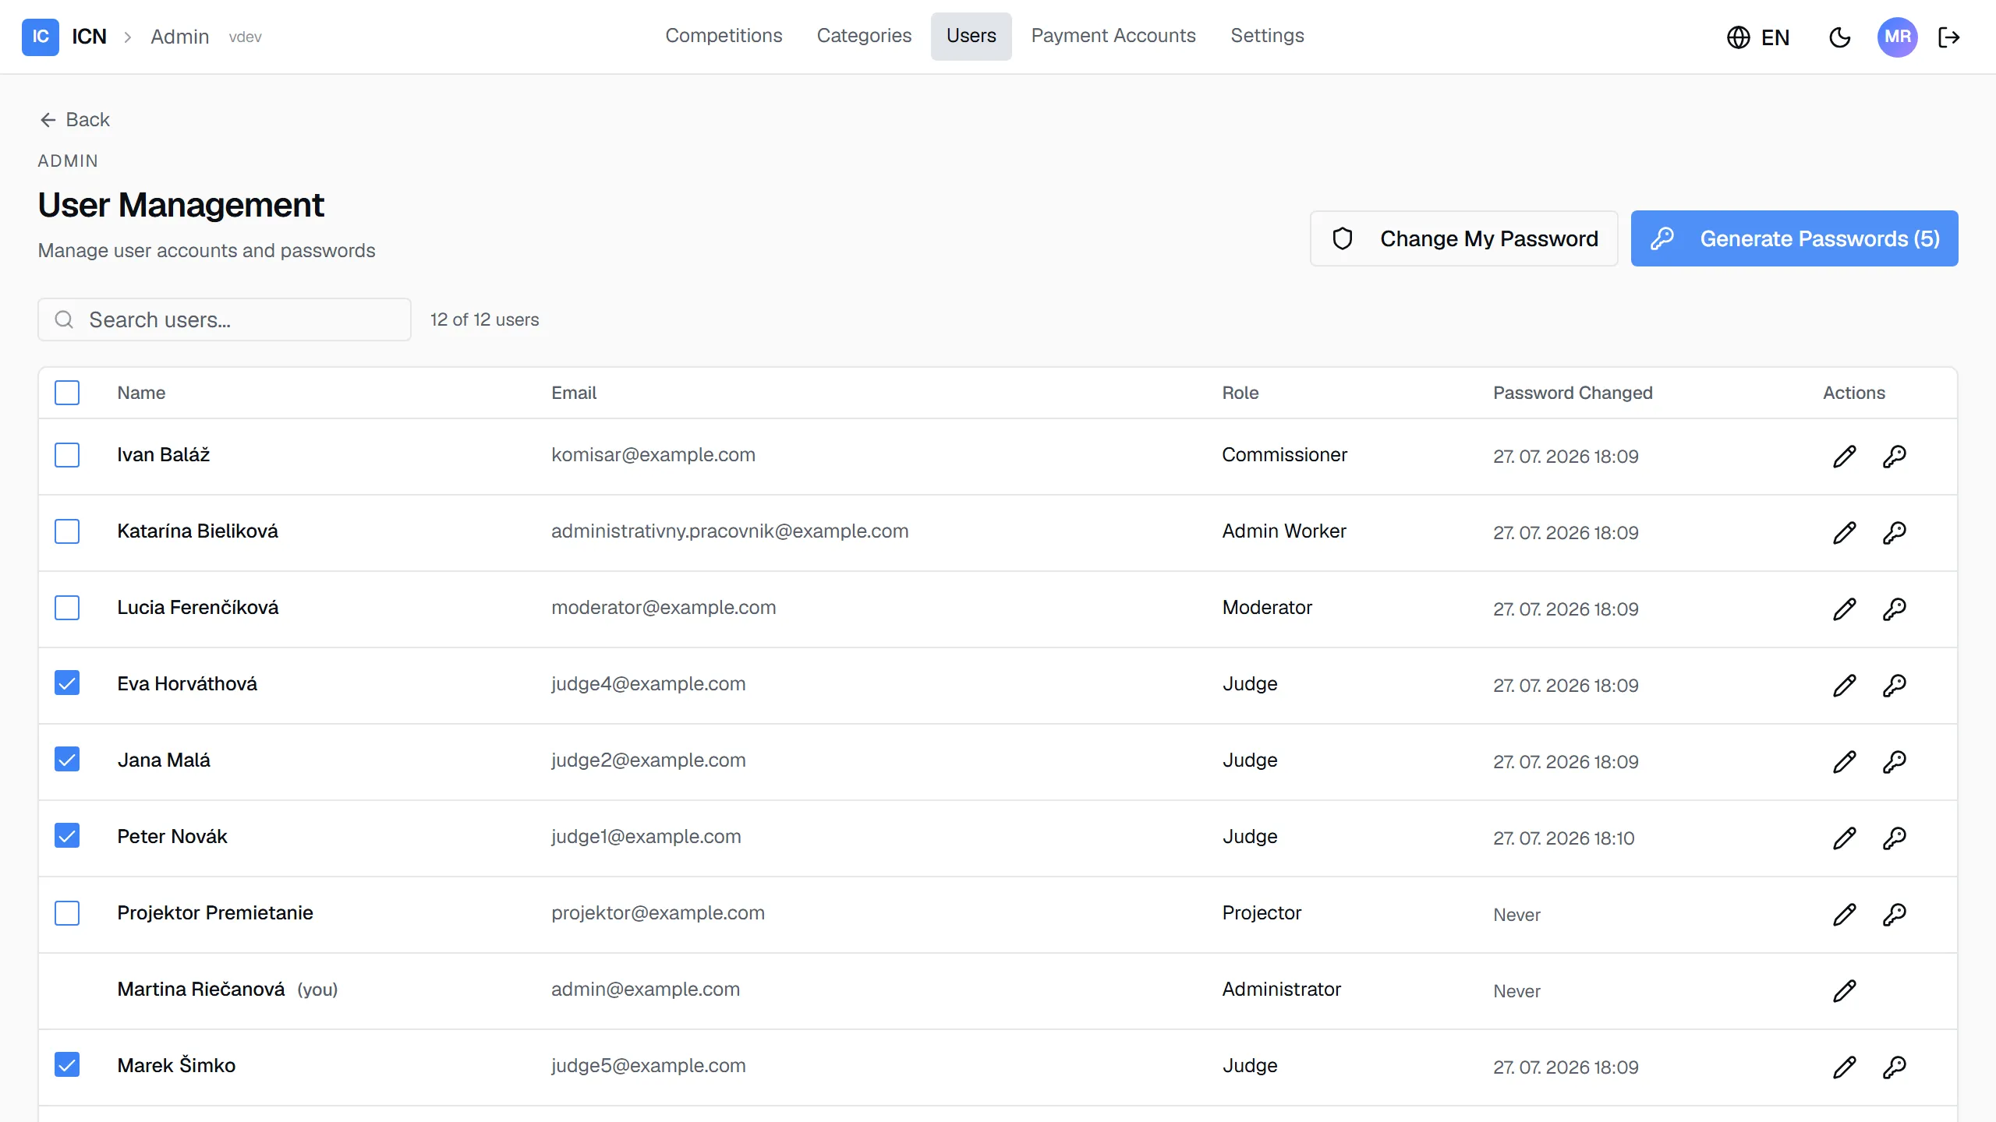Click administrativny.pracovnik@example.com email cell

coord(730,531)
